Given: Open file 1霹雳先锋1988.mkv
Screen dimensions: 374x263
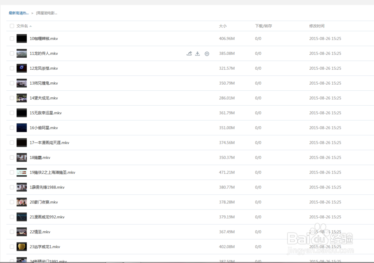Looking at the screenshot, I should [x=47, y=187].
